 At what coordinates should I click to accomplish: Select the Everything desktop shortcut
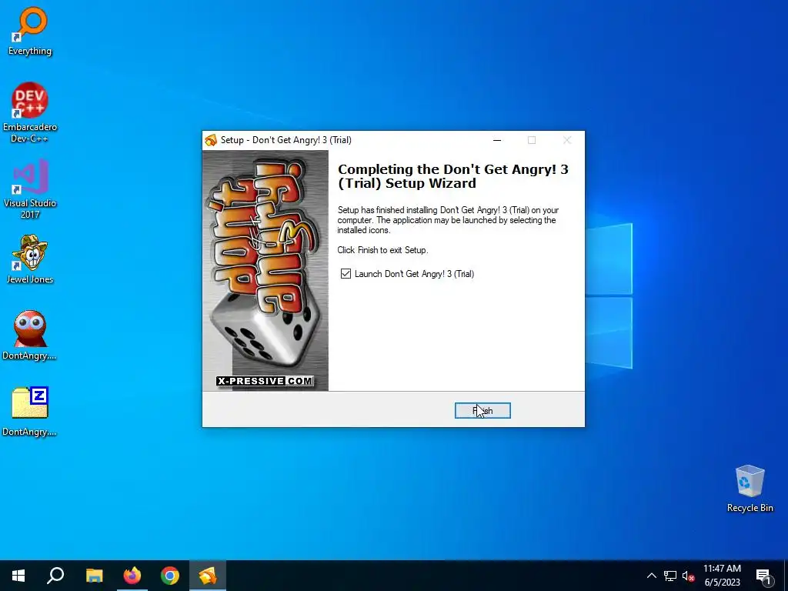pos(30,31)
